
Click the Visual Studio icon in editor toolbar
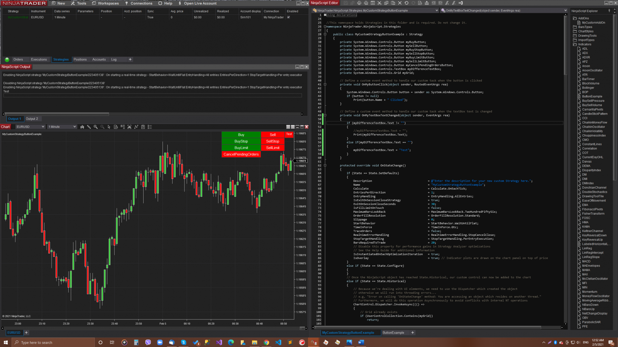461,3
